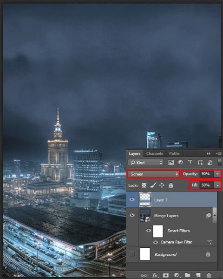Switch to the Paths tab
The height and width of the screenshot is (279, 223).
coord(174,153)
